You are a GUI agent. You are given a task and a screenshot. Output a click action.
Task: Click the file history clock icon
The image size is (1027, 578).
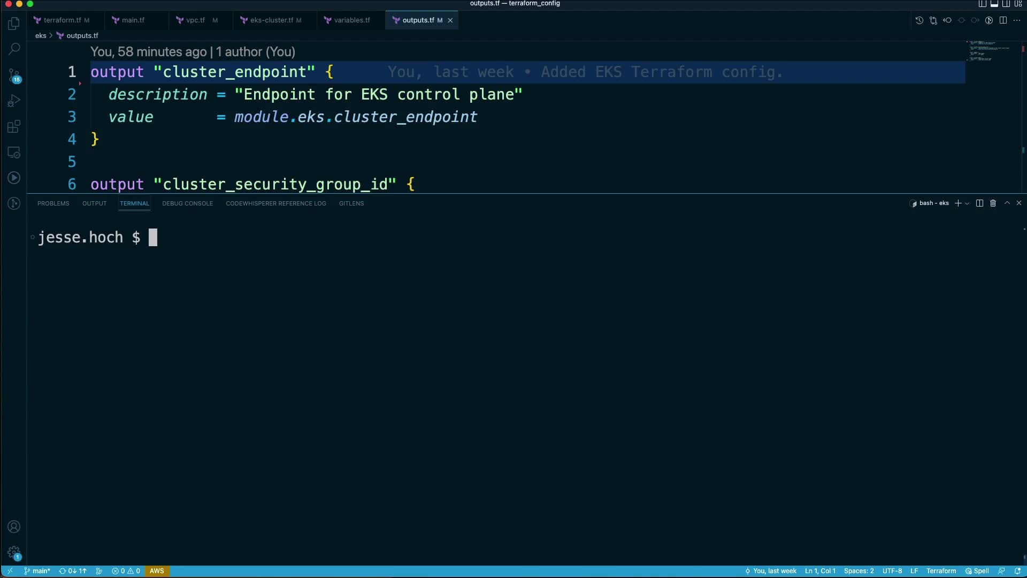point(919,20)
